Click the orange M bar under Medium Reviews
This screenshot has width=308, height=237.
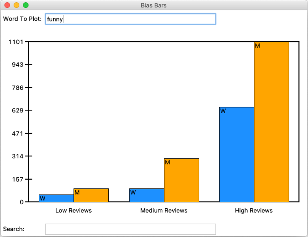pos(181,180)
